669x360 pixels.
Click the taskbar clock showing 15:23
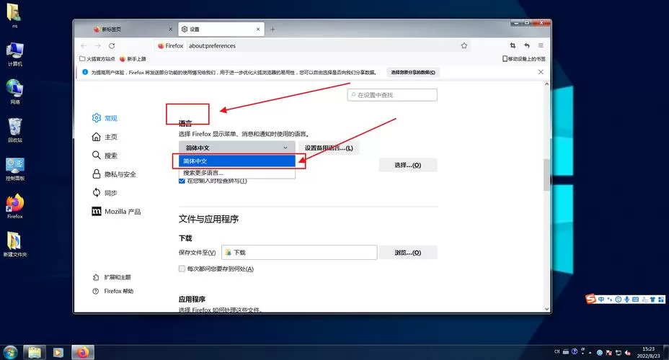coord(648,352)
